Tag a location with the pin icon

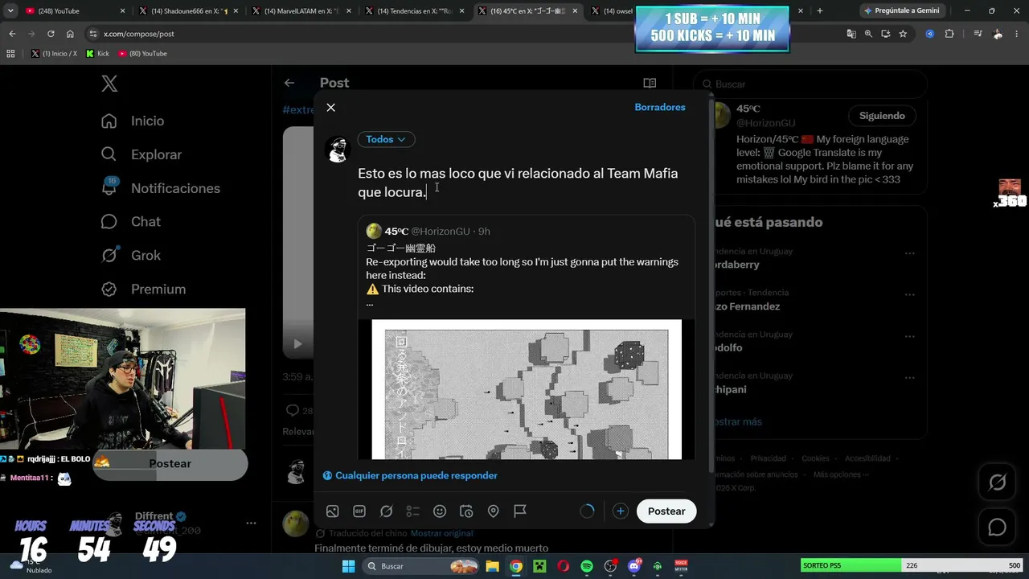pos(494,511)
